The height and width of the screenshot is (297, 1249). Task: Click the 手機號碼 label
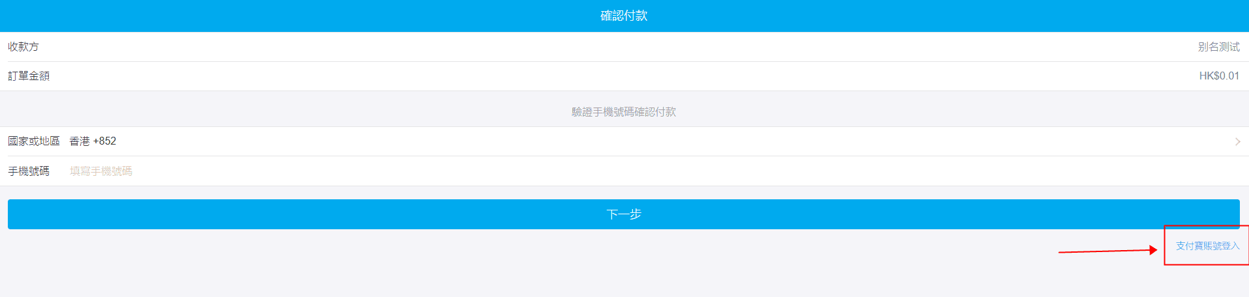point(29,171)
